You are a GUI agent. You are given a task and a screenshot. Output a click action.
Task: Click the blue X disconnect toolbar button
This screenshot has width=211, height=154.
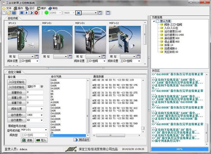click(x=78, y=13)
